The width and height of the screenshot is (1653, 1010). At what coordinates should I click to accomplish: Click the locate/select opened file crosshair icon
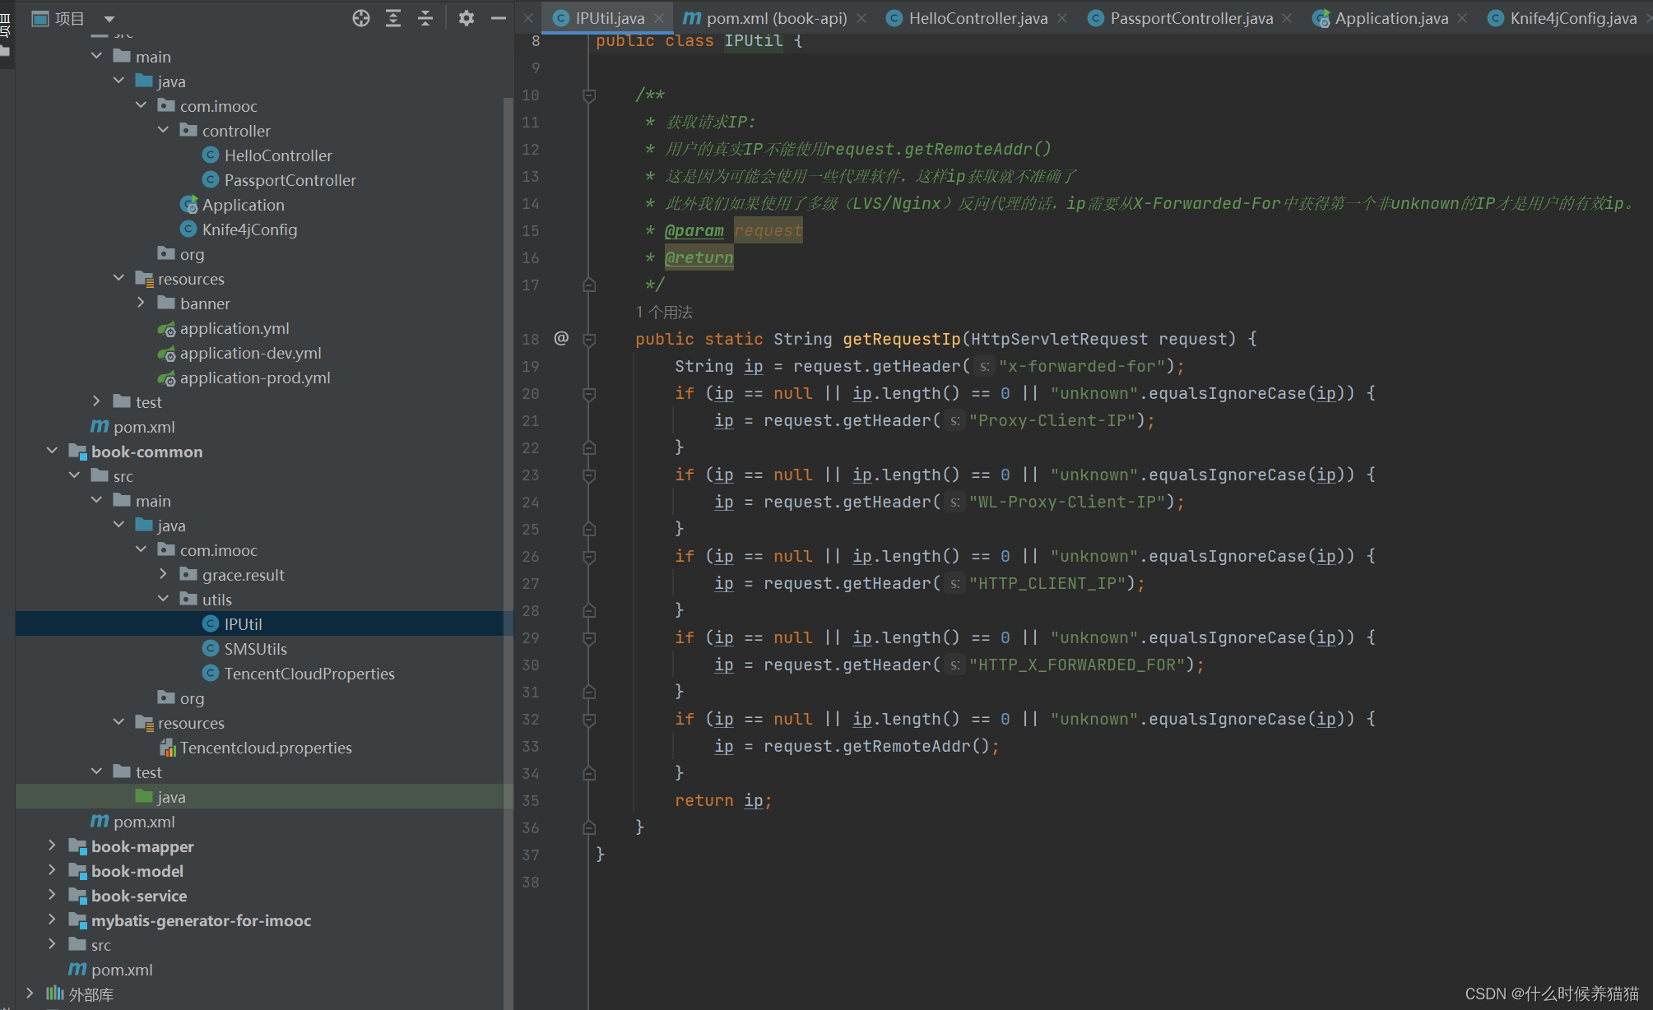click(x=360, y=18)
